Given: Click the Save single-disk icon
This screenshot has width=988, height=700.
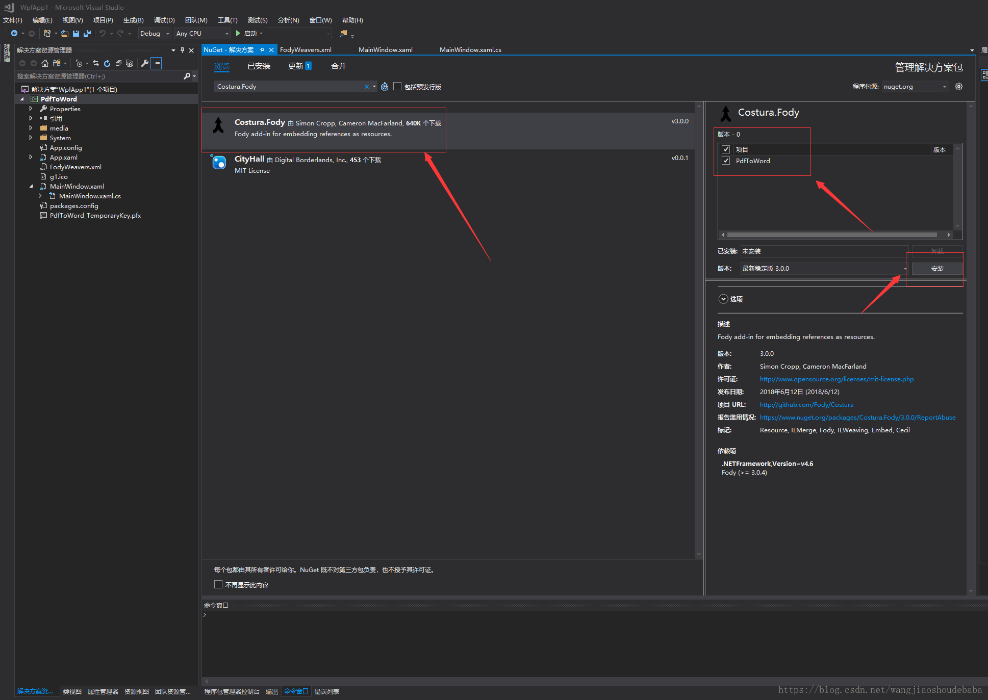Looking at the screenshot, I should click(x=76, y=34).
